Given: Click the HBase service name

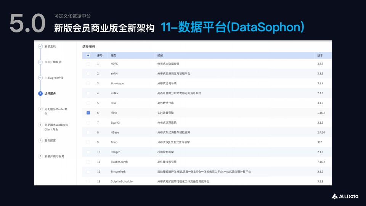Looking at the screenshot, I should pyautogui.click(x=115, y=132).
